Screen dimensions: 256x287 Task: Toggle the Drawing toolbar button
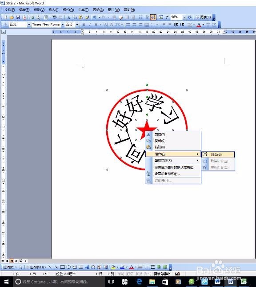pos(153,17)
